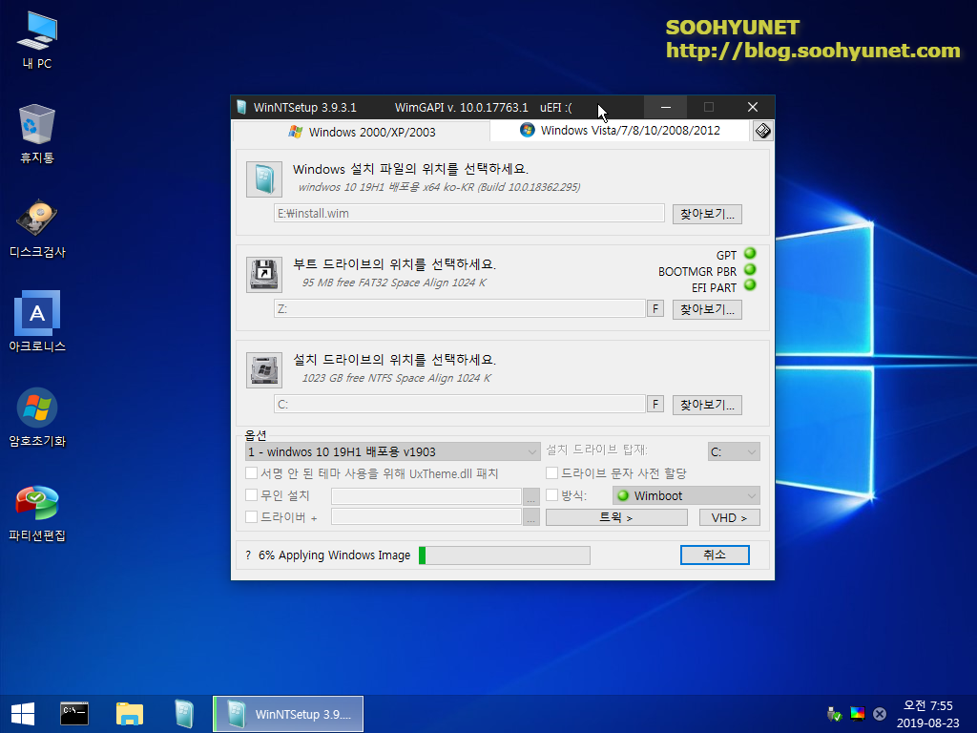Switch to the Windows 2000/XP/2003 tab
Image resolution: width=977 pixels, height=733 pixels.
pyautogui.click(x=362, y=132)
